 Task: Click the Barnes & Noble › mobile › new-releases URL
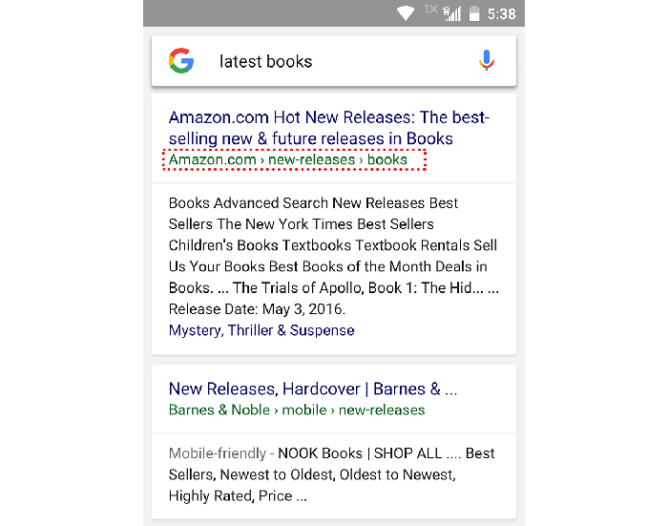click(297, 410)
